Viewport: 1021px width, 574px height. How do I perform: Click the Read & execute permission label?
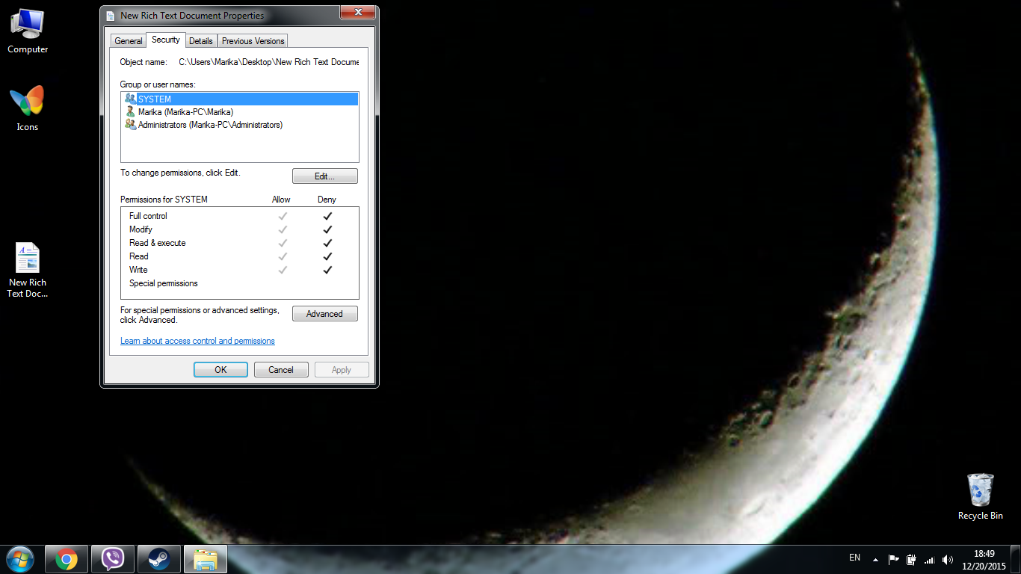[x=157, y=243]
